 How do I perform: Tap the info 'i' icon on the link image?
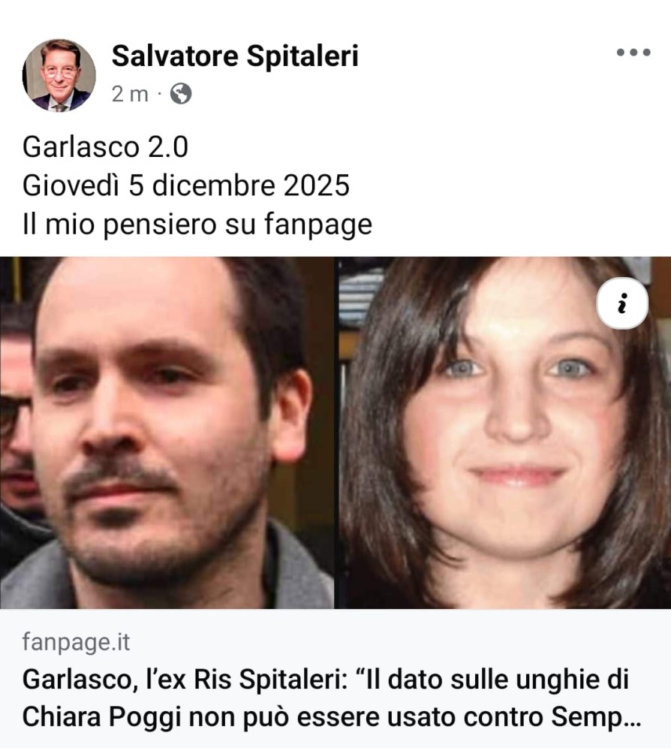[622, 303]
